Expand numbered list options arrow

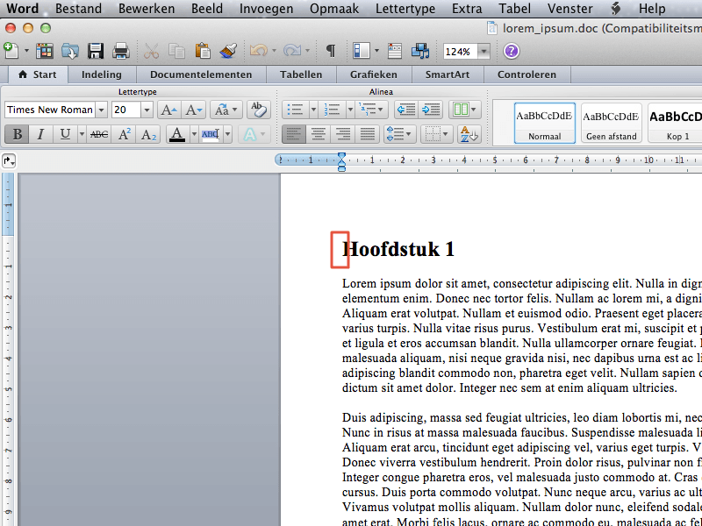point(350,110)
